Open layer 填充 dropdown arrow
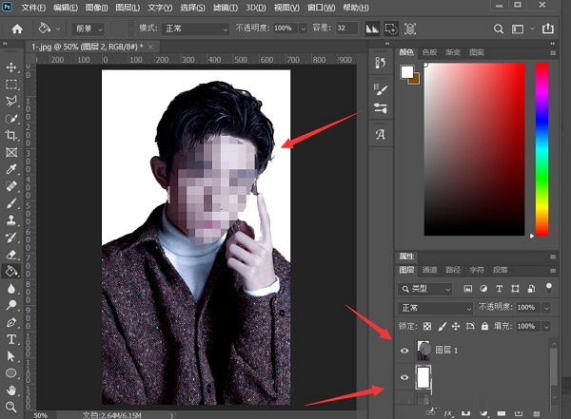This screenshot has height=419, width=571. point(546,327)
